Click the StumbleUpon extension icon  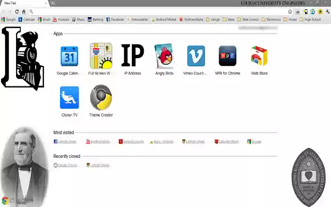312,11
